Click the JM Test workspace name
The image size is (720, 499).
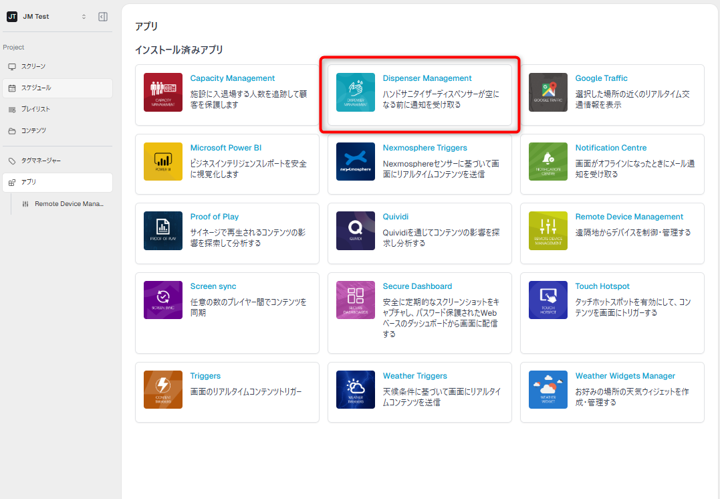pyautogui.click(x=36, y=17)
